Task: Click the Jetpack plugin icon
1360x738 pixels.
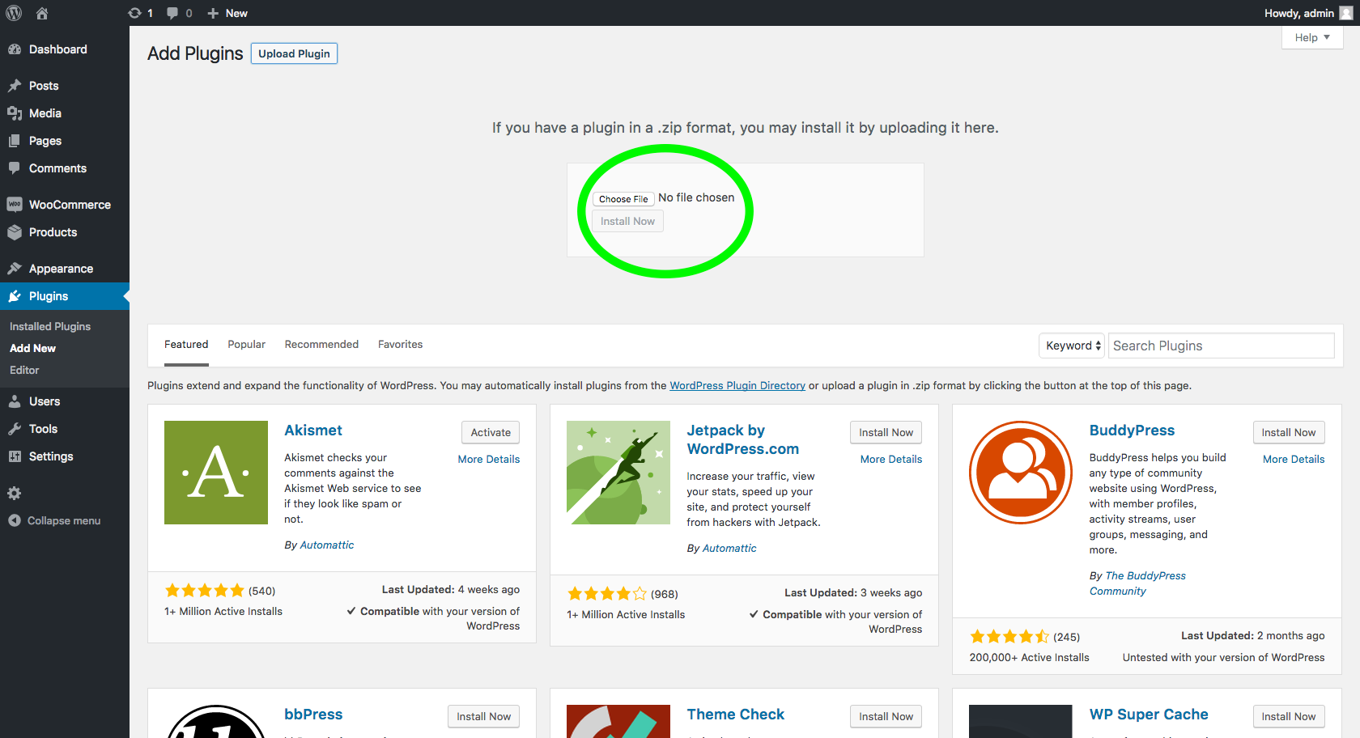Action: 618,473
